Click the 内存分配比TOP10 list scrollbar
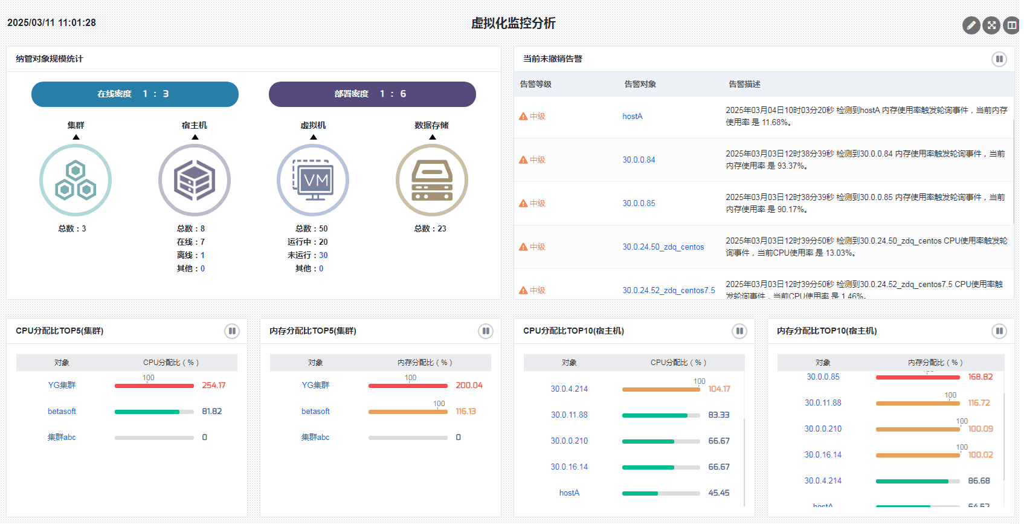Image resolution: width=1024 pixels, height=524 pixels. (x=1004, y=435)
